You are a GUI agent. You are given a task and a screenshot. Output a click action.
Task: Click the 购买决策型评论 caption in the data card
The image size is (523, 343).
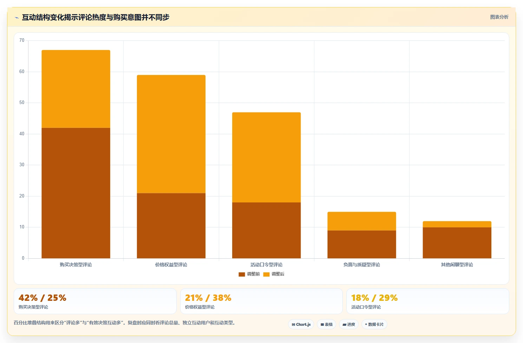click(x=33, y=307)
